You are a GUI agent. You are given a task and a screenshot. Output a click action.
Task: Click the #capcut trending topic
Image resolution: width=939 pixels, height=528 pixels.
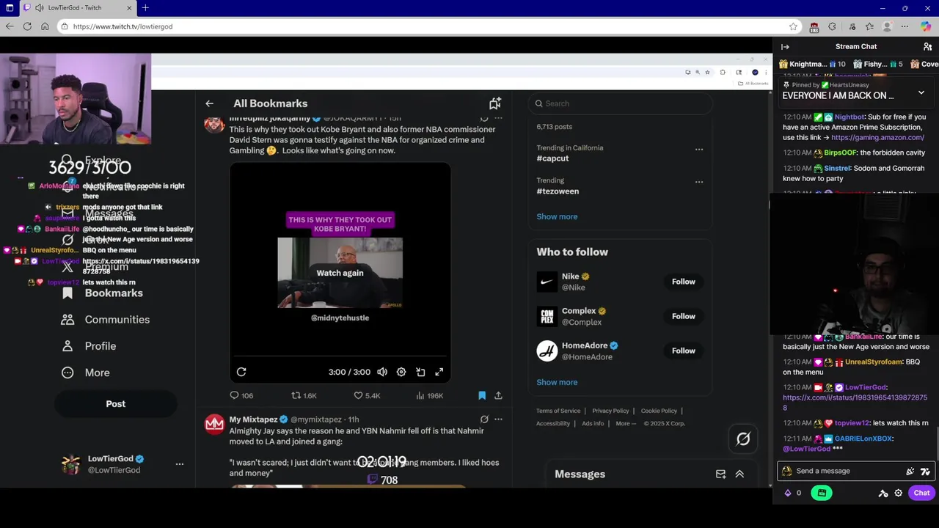coord(552,158)
